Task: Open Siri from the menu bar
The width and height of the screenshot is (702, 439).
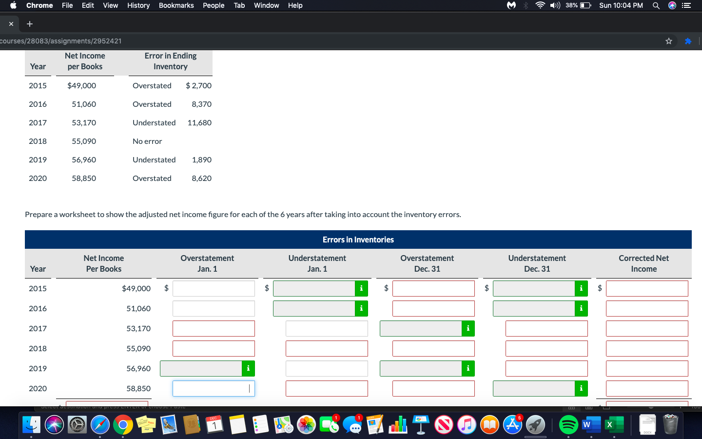Action: coord(672,5)
